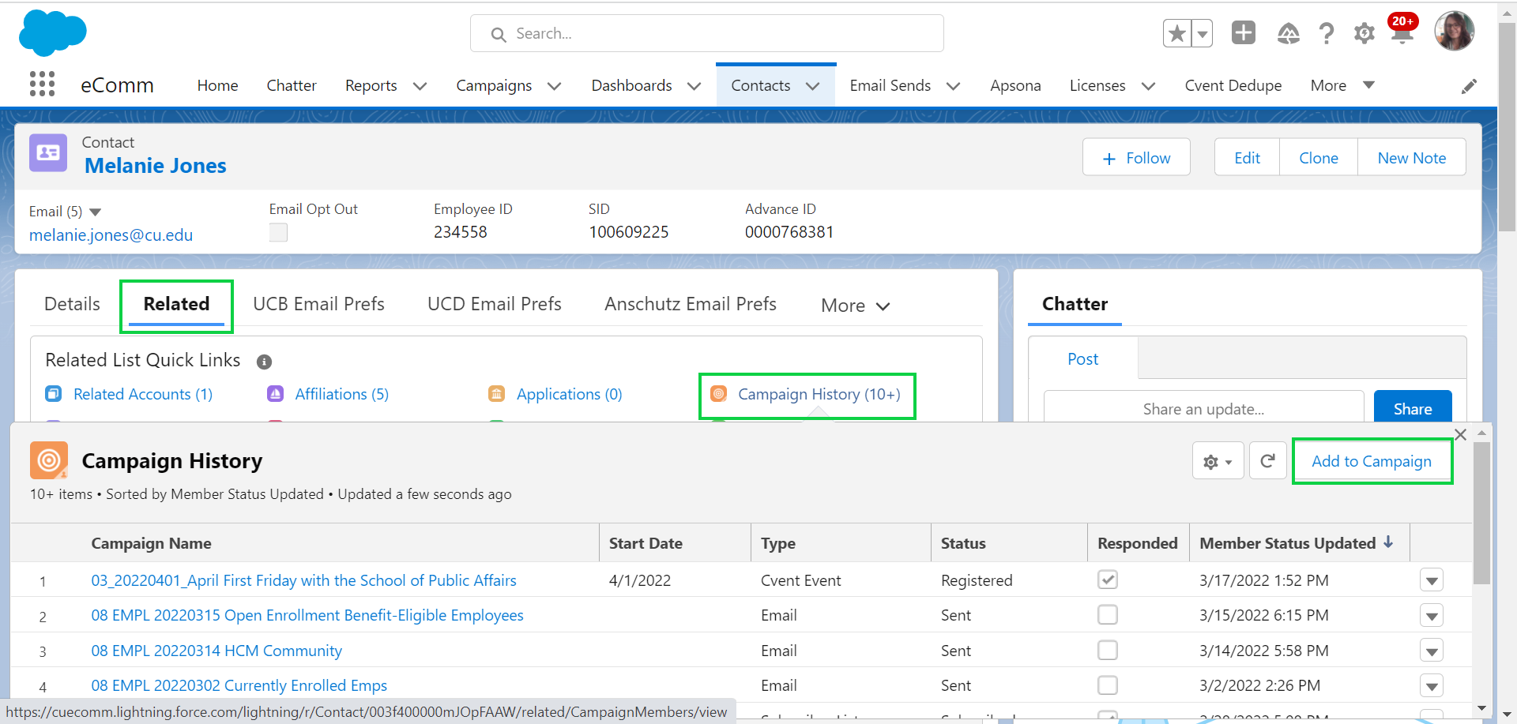Click the Contact record icon

(48, 152)
